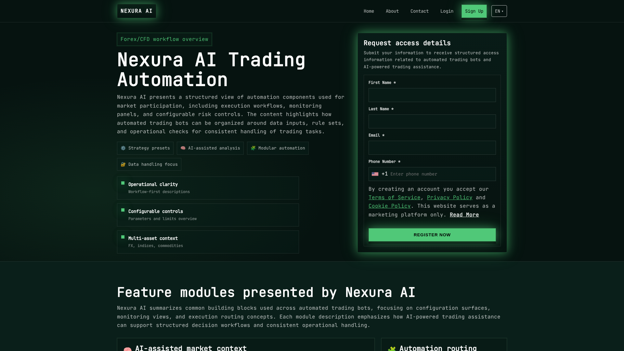Click the Forex/CFD workflow overview badge
The width and height of the screenshot is (624, 351).
(x=164, y=39)
